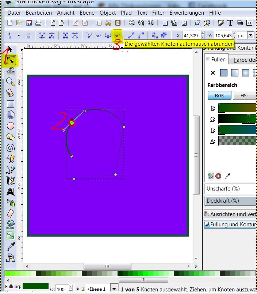Choose the spiral drawing tool

coord(10,148)
